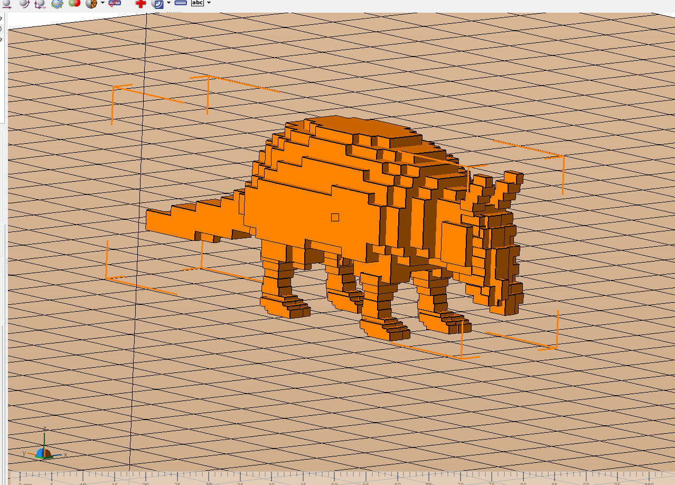This screenshot has width=675, height=485.
Task: Click the mesh edit blue-outline sphere icon
Action: (x=57, y=3)
